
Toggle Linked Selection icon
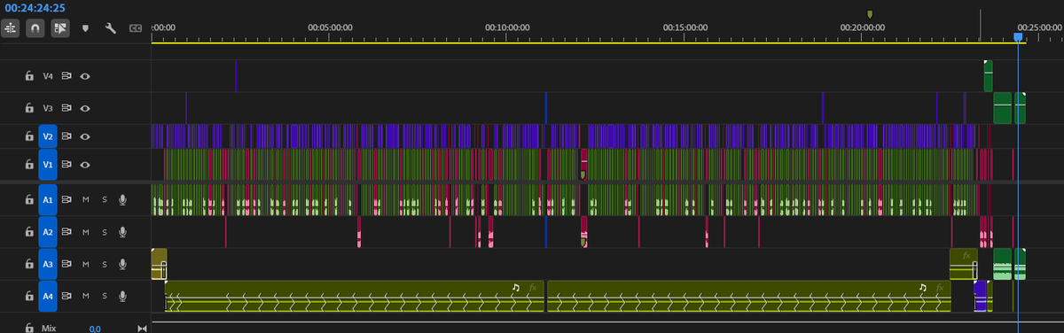tap(60, 27)
